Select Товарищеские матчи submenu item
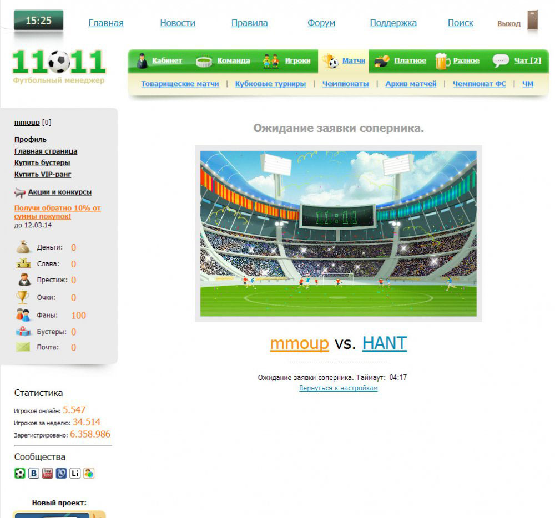Viewport: 555px width, 518px height. [180, 84]
